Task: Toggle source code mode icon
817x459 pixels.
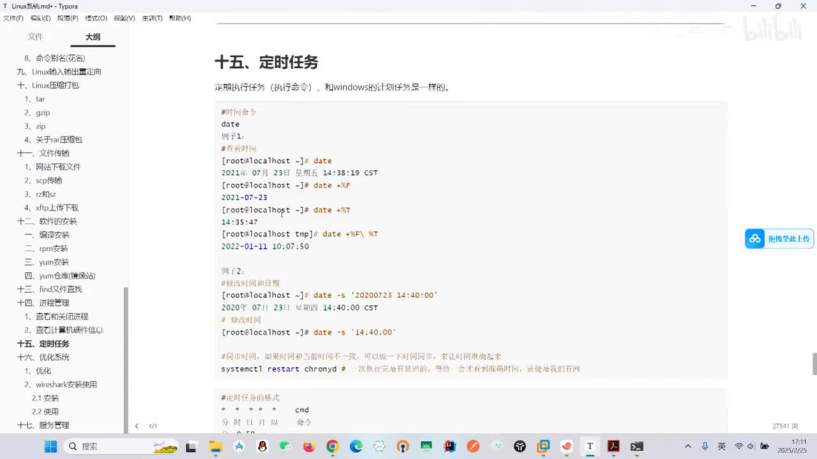Action: tap(153, 426)
